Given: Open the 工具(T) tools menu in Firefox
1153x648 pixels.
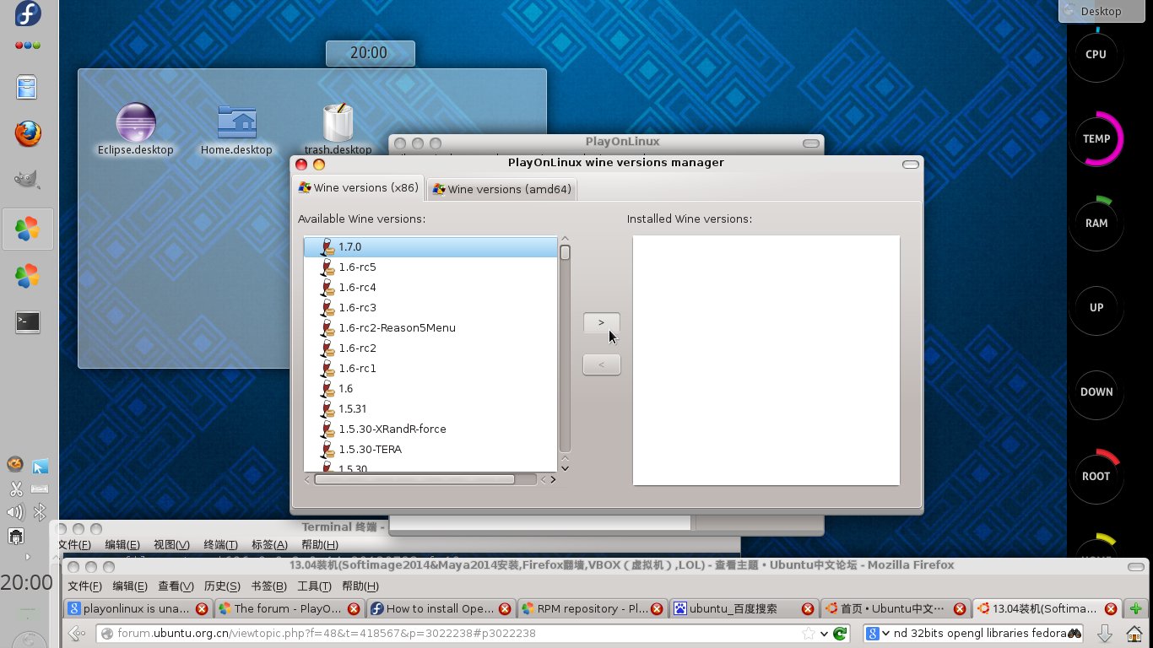Looking at the screenshot, I should pyautogui.click(x=314, y=586).
